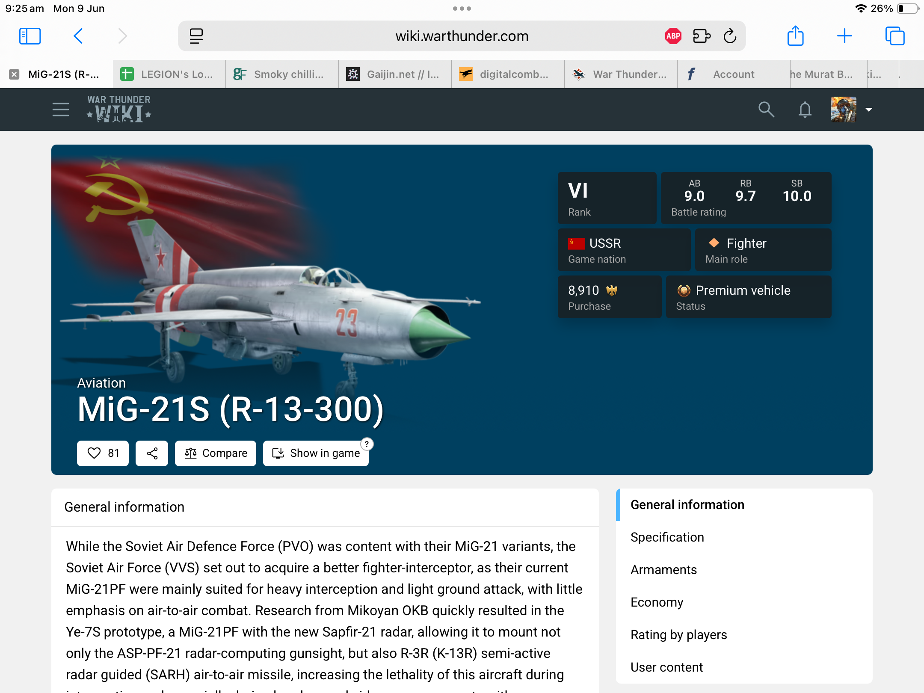The image size is (924, 693).
Task: Click the three-dot multitasking control
Action: pos(462,9)
